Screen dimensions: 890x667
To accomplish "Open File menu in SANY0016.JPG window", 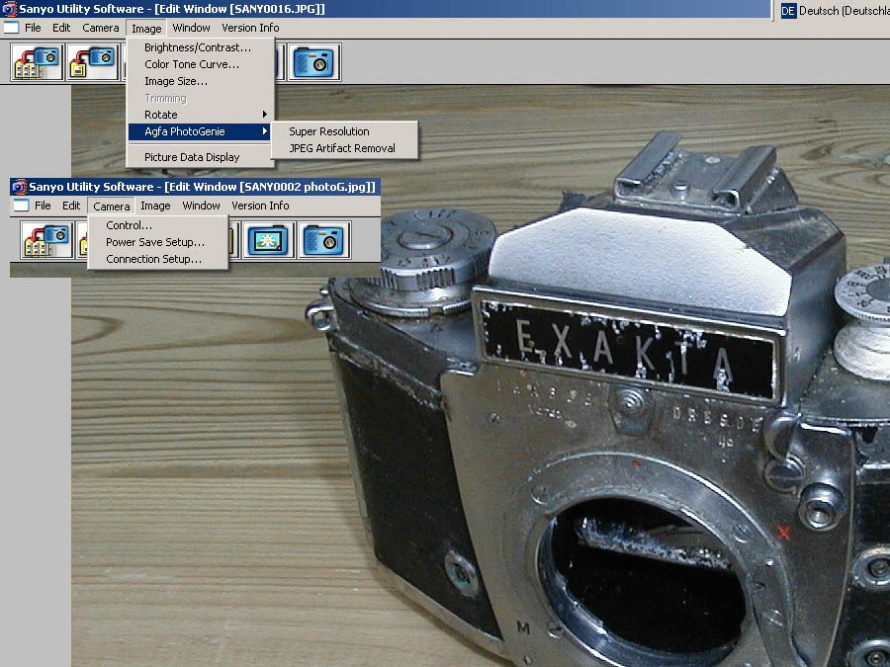I will (x=33, y=28).
